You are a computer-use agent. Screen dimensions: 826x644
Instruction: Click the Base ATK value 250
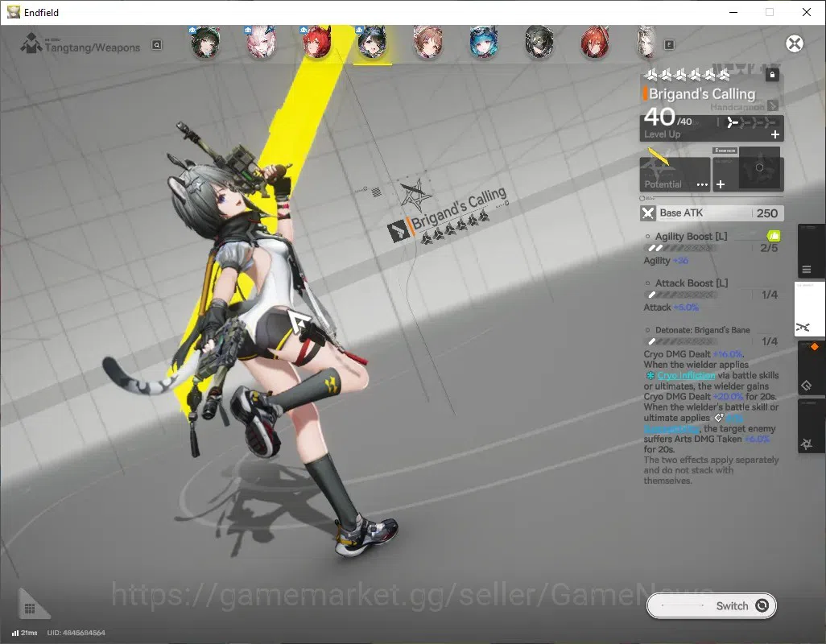click(x=767, y=213)
